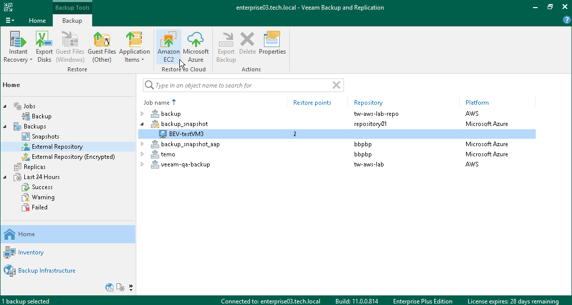Collapse the Jobs tree node
The width and height of the screenshot is (572, 305).
(x=5, y=106)
